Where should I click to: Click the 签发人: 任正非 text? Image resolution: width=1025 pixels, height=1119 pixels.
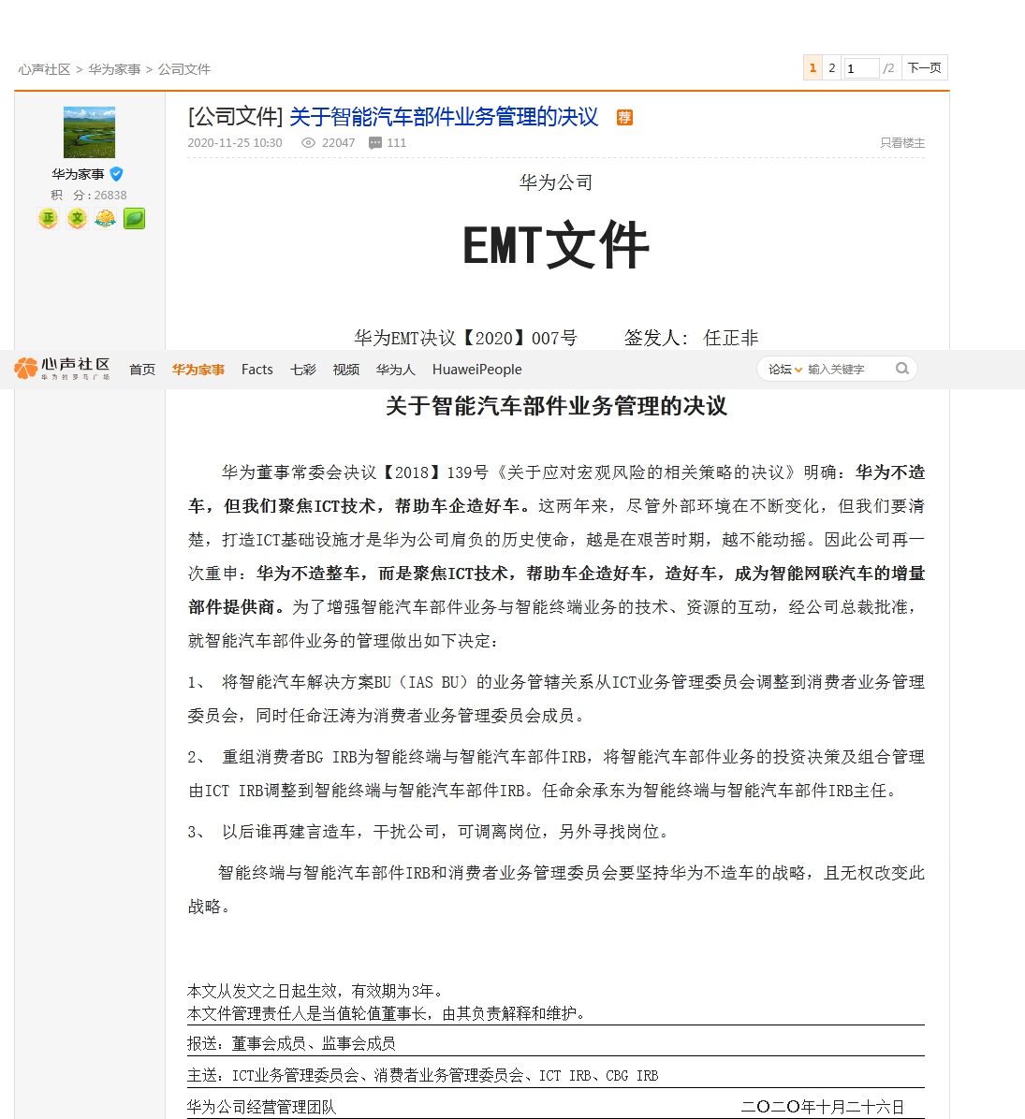pyautogui.click(x=691, y=338)
